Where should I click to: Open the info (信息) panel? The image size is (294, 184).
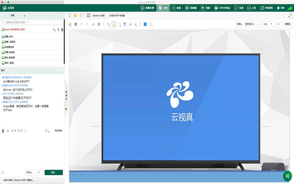[239, 8]
